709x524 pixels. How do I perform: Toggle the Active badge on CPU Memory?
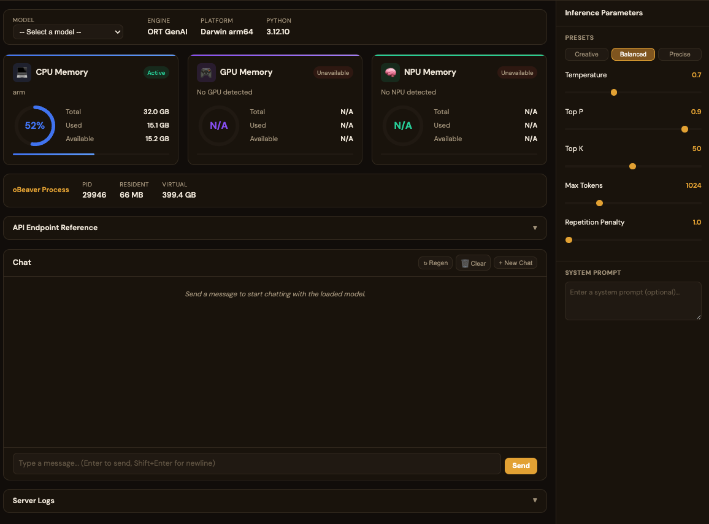156,72
